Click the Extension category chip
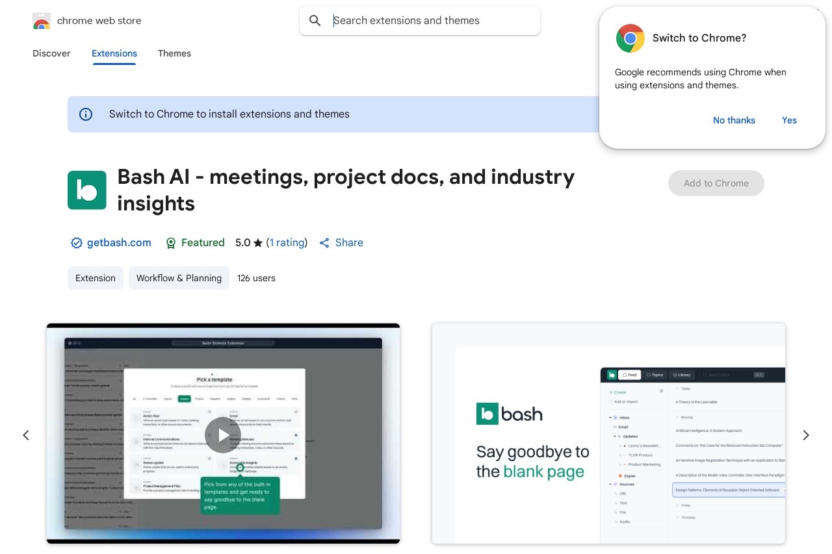The width and height of the screenshot is (832, 554). click(x=96, y=278)
